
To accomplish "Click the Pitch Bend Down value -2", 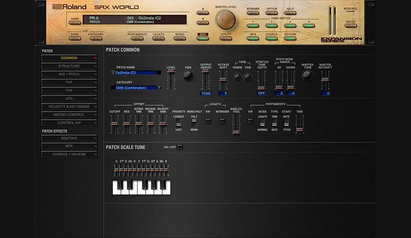I will (x=291, y=93).
